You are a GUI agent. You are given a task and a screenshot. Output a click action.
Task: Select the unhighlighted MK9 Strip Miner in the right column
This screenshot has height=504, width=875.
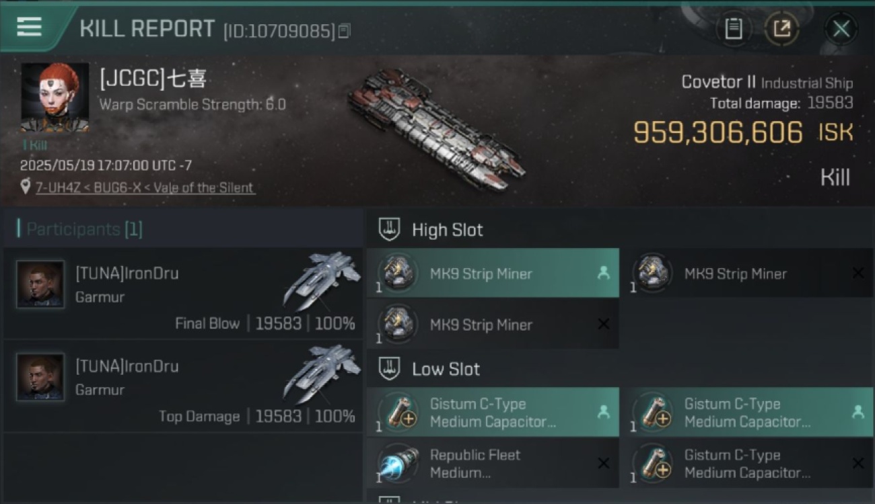point(747,274)
